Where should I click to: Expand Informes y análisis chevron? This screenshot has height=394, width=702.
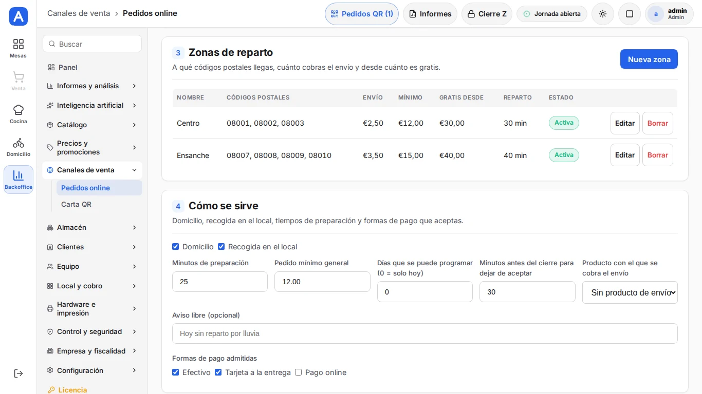(134, 86)
